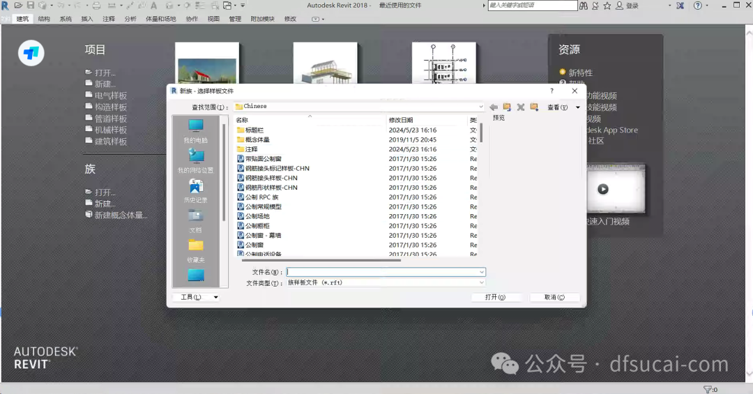
Task: Click the keyword search box in title bar
Action: [533, 6]
